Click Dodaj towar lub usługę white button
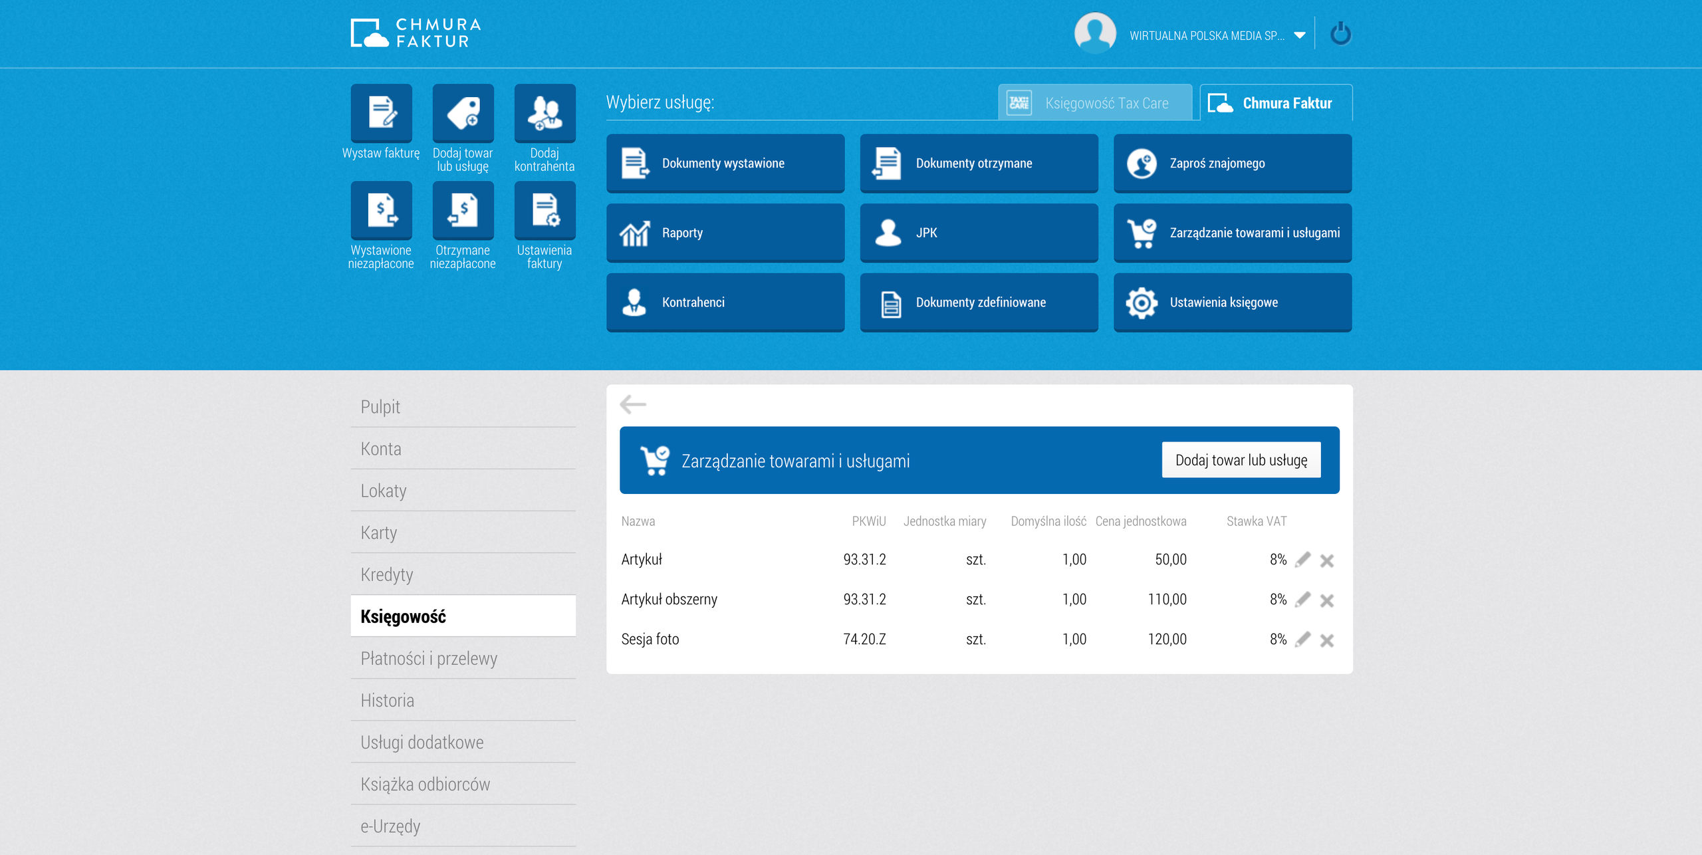1702x855 pixels. tap(1241, 460)
